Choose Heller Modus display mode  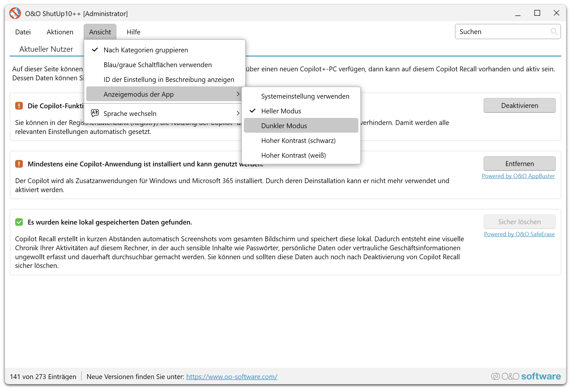click(281, 111)
